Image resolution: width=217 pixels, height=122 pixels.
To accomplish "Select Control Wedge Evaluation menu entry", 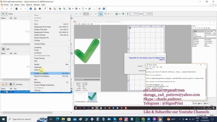I will (50, 85).
